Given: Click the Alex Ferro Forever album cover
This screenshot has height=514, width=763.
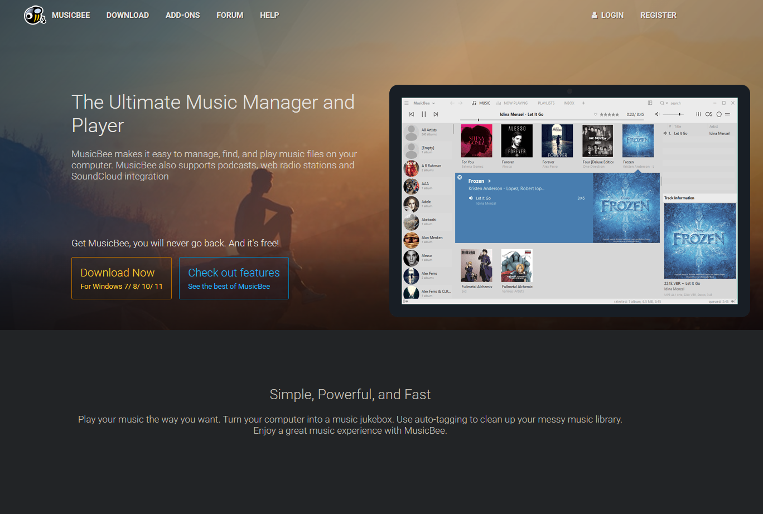Looking at the screenshot, I should pos(557,141).
